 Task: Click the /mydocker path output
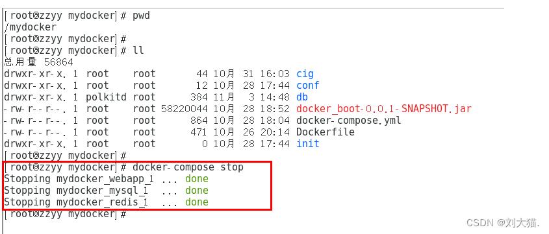coord(30,27)
